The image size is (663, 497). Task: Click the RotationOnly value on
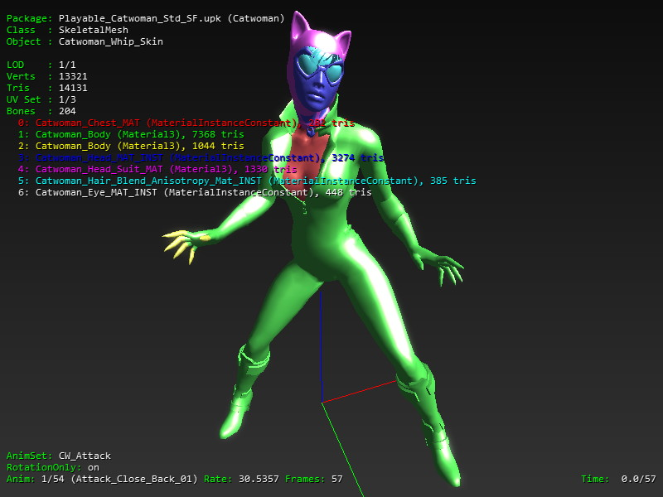(94, 467)
